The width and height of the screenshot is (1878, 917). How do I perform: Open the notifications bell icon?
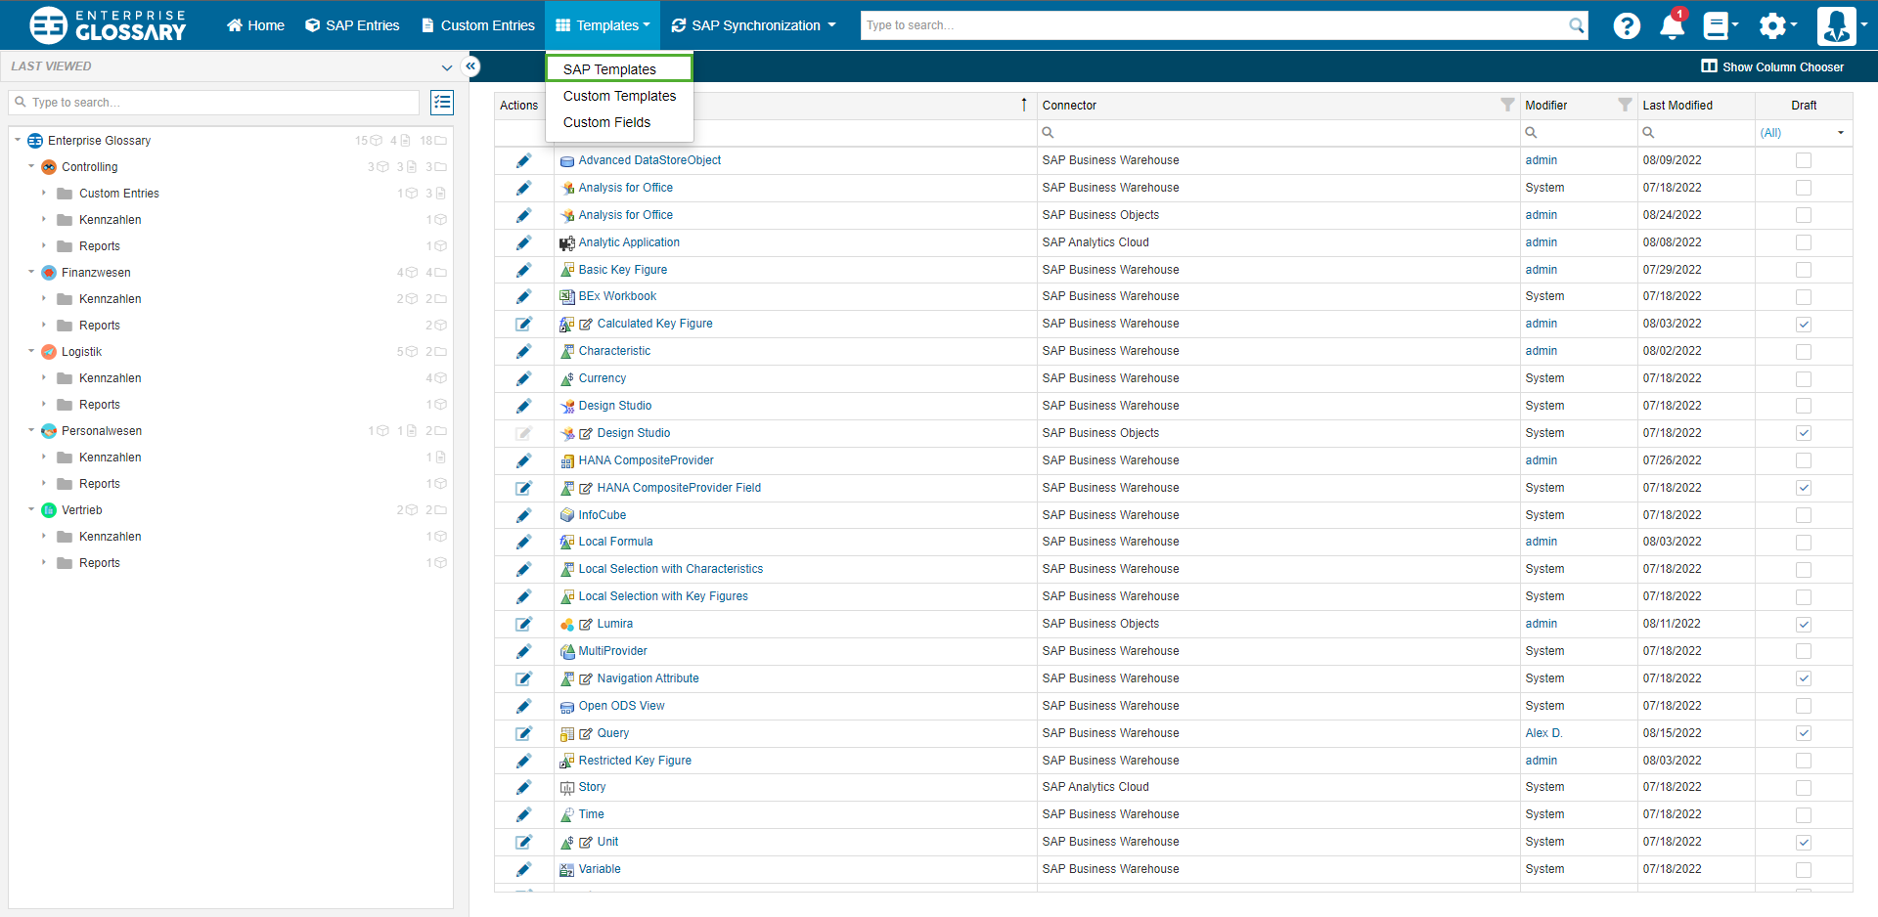pyautogui.click(x=1672, y=26)
